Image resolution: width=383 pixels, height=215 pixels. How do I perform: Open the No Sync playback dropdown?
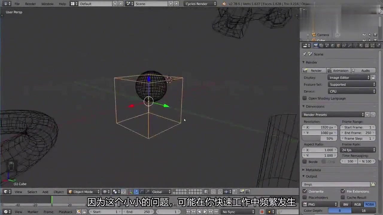pos(238,212)
